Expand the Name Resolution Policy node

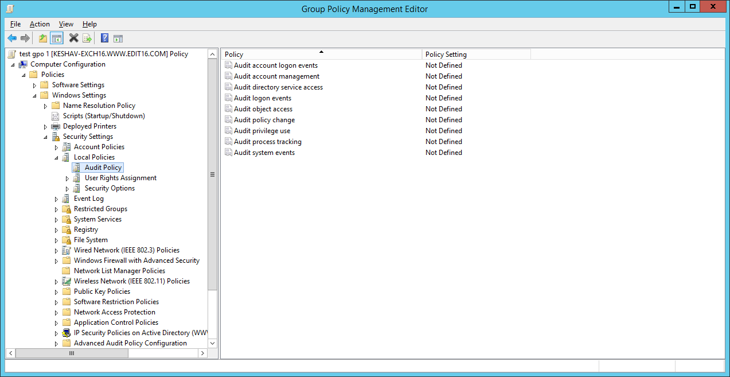[45, 106]
